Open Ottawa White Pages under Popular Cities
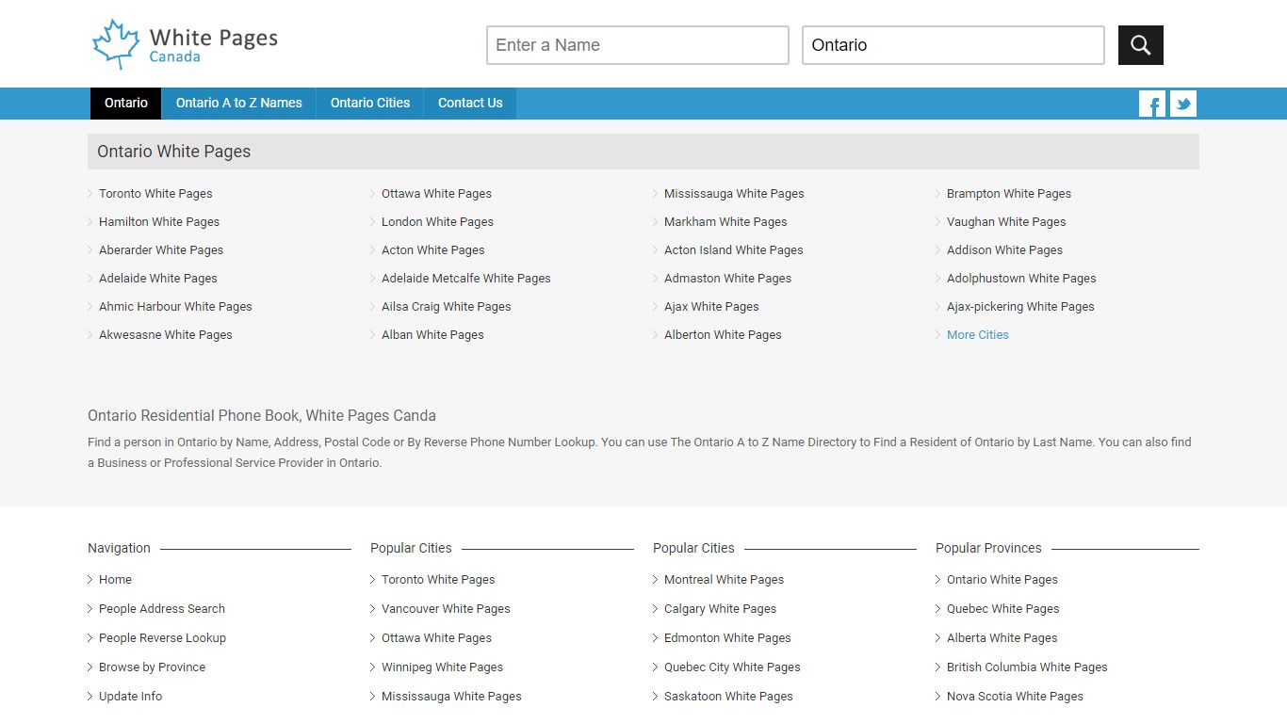 pyautogui.click(x=436, y=638)
